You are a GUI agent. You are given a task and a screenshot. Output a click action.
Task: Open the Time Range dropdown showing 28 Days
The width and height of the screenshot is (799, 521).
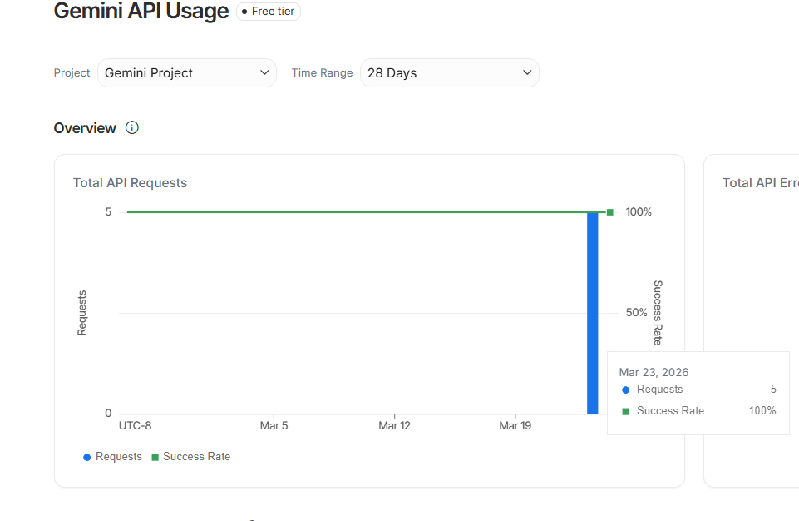click(x=450, y=73)
